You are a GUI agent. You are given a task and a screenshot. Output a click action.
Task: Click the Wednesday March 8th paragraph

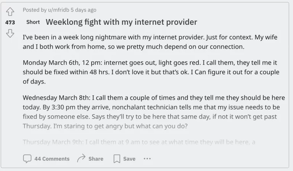pyautogui.click(x=154, y=112)
